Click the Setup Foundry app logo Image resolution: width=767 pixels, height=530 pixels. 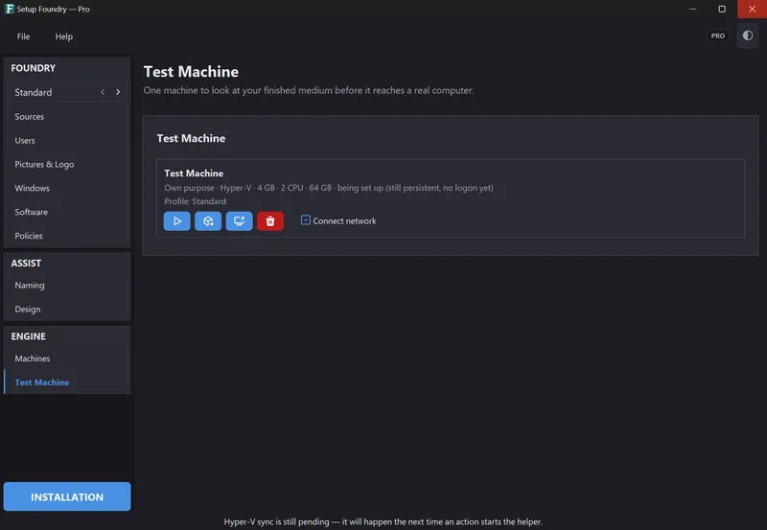click(x=10, y=9)
